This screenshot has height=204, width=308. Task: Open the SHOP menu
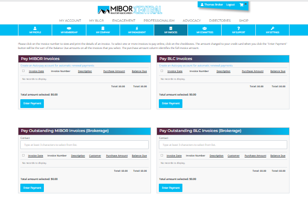coord(243,20)
